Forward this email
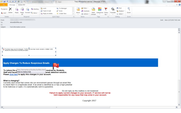The width and height of the screenshot is (181, 113). click(x=28, y=10)
